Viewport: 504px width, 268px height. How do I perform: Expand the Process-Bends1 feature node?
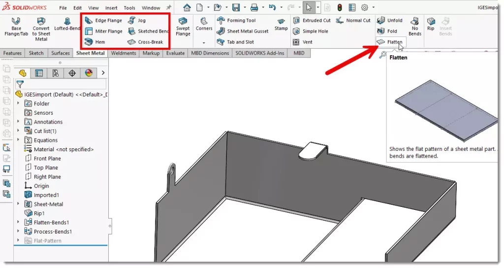(x=18, y=231)
